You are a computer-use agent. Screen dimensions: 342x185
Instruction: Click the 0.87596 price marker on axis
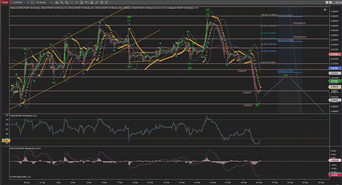click(335, 54)
